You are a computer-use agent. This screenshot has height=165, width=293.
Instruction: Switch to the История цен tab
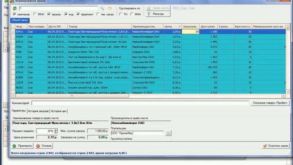tap(59, 111)
